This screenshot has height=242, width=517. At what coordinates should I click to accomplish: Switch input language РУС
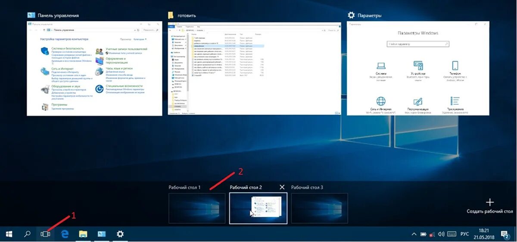[464, 234]
